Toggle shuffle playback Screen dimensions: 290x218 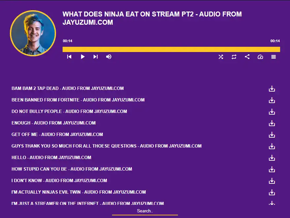(x=221, y=57)
